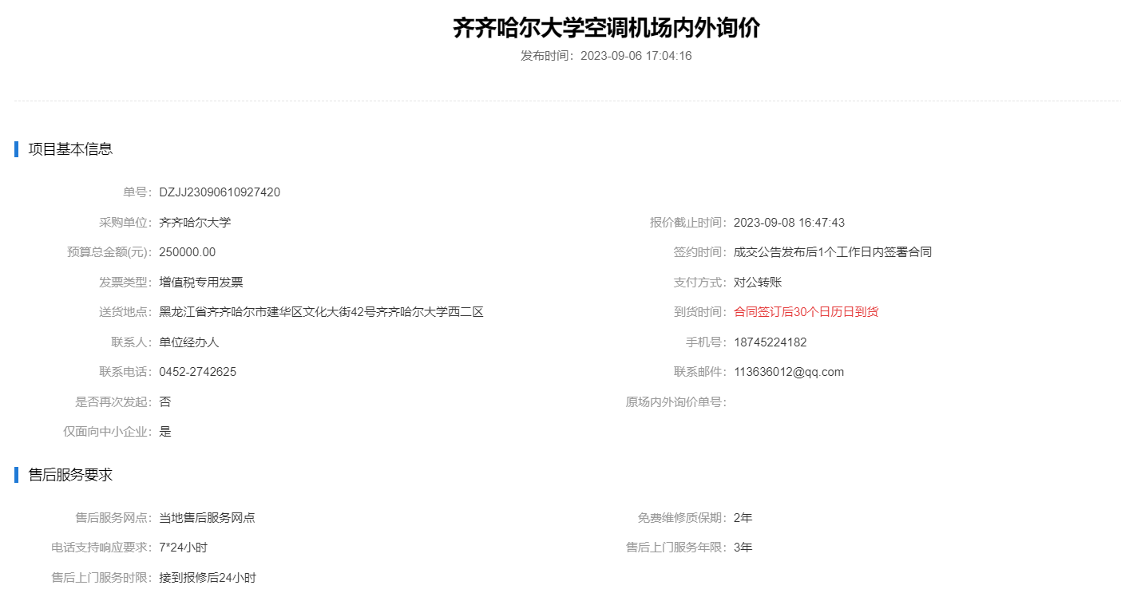Select the order number DZJJ23090610927420
Screen dimensions: 1121x605
point(220,192)
